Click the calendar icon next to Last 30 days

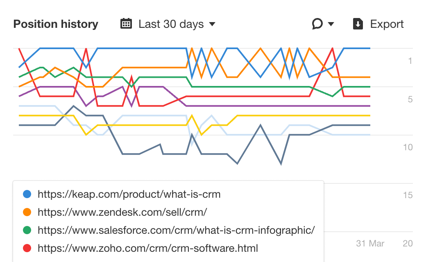point(126,24)
